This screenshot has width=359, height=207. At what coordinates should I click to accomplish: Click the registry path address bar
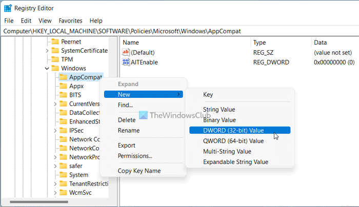point(180,31)
